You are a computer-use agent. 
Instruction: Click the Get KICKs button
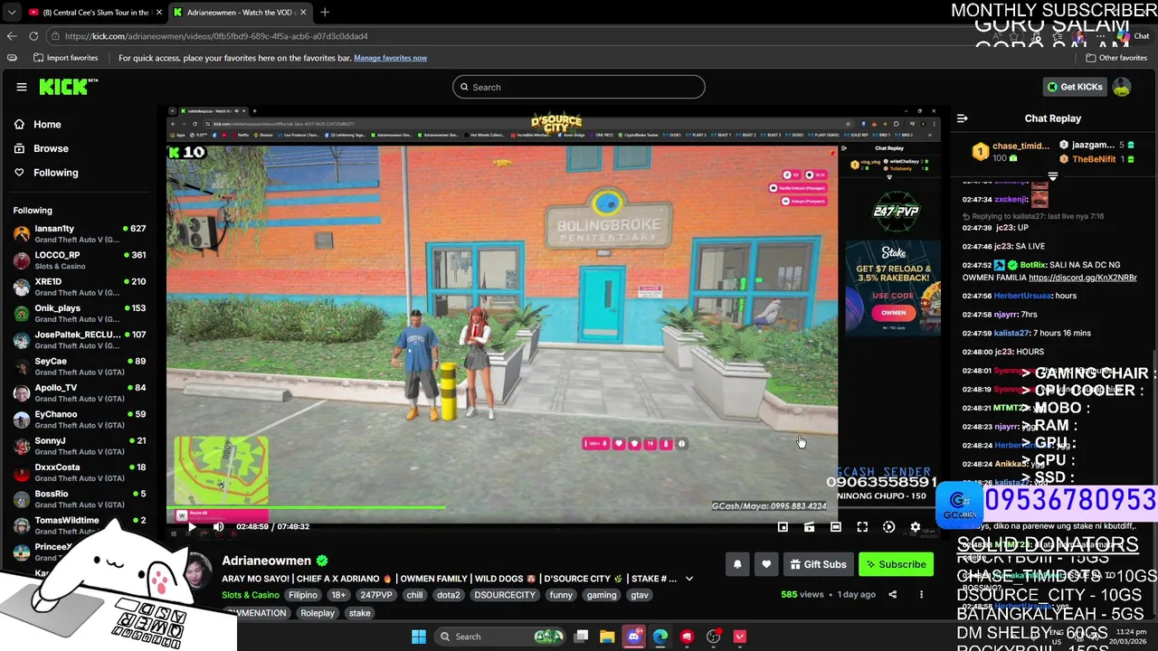coord(1074,87)
